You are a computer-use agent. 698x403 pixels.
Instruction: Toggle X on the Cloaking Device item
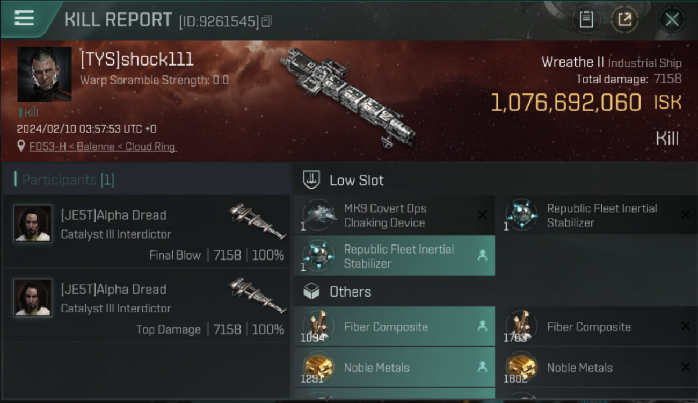482,215
